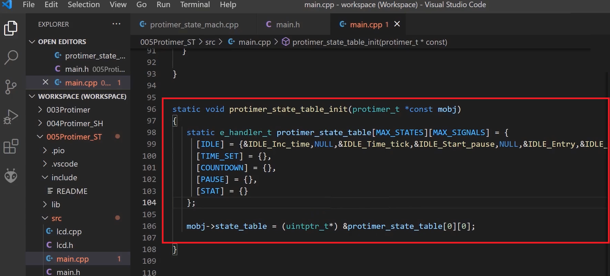Click line number 104 in gutter
The image size is (610, 276).
(x=149, y=202)
